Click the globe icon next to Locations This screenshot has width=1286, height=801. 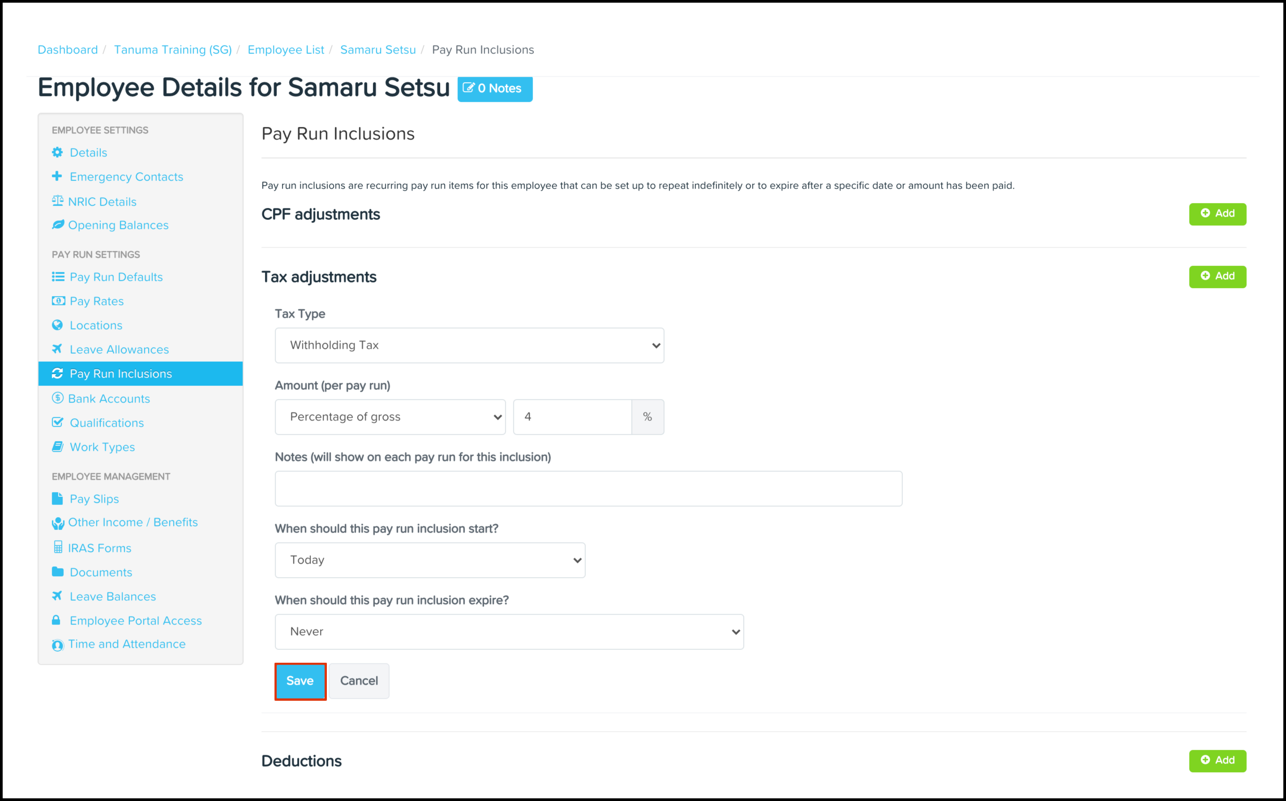coord(57,325)
